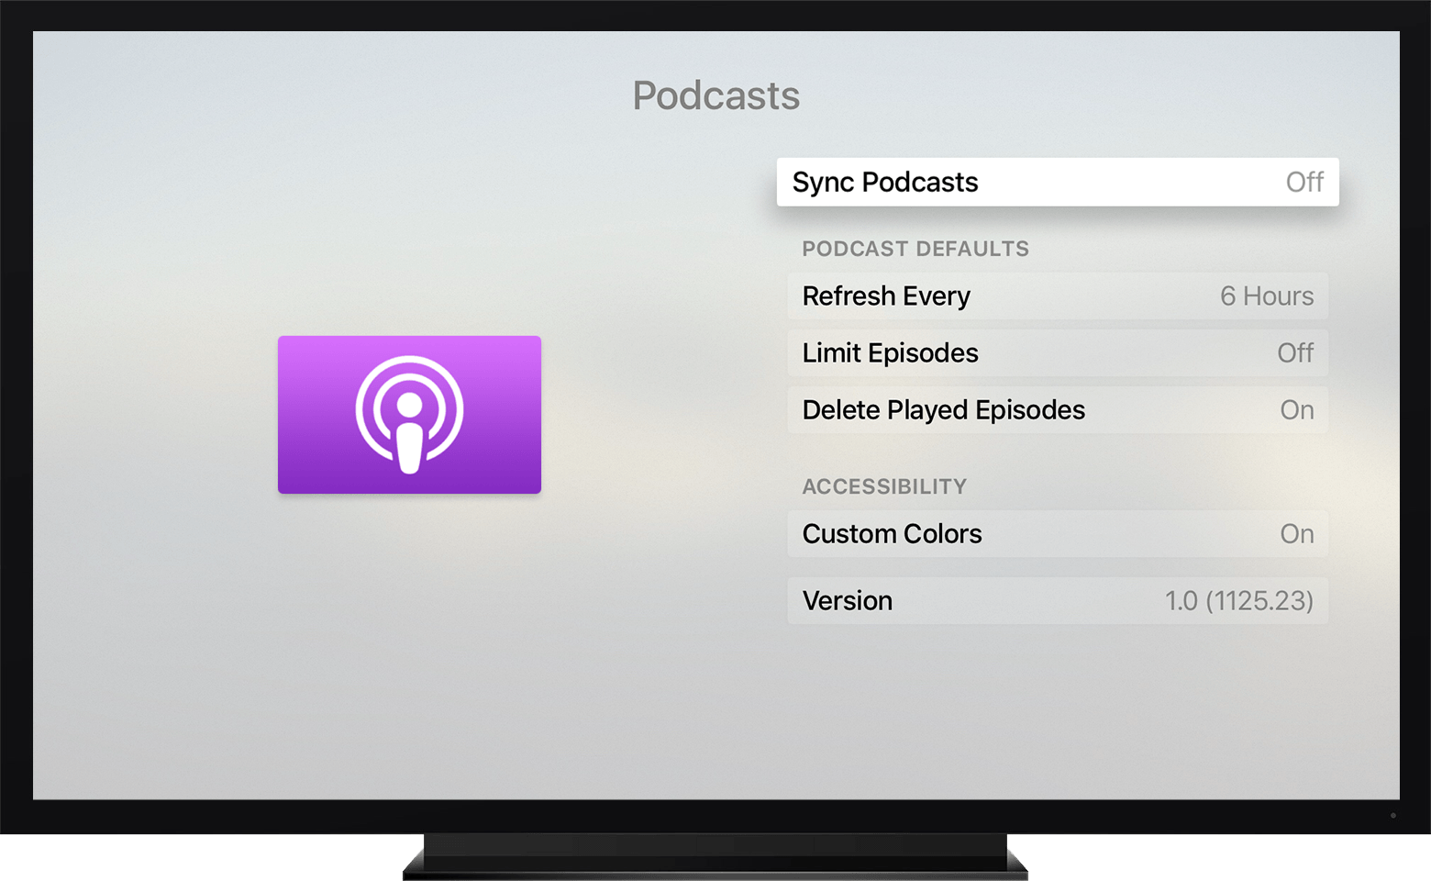This screenshot has height=881, width=1431.
Task: Click the PODCAST DEFAULTS section header
Action: (x=915, y=249)
